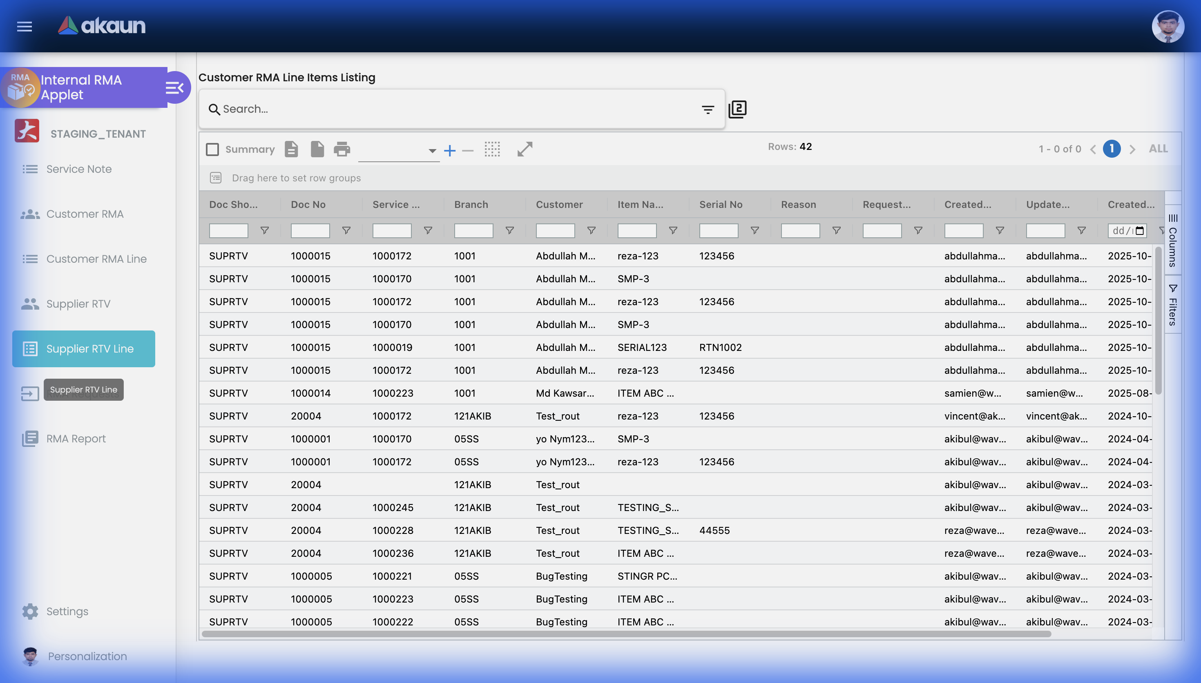Open the RMA Report section
1201x683 pixels.
(76, 438)
